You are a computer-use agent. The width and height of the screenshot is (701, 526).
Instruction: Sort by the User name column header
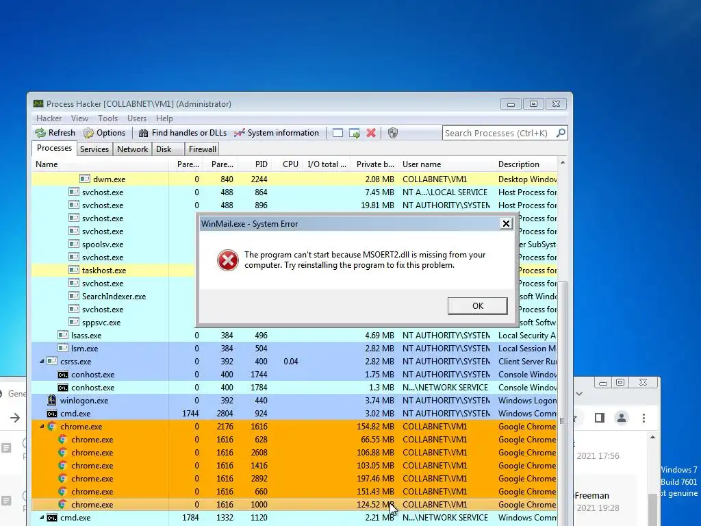click(446, 164)
